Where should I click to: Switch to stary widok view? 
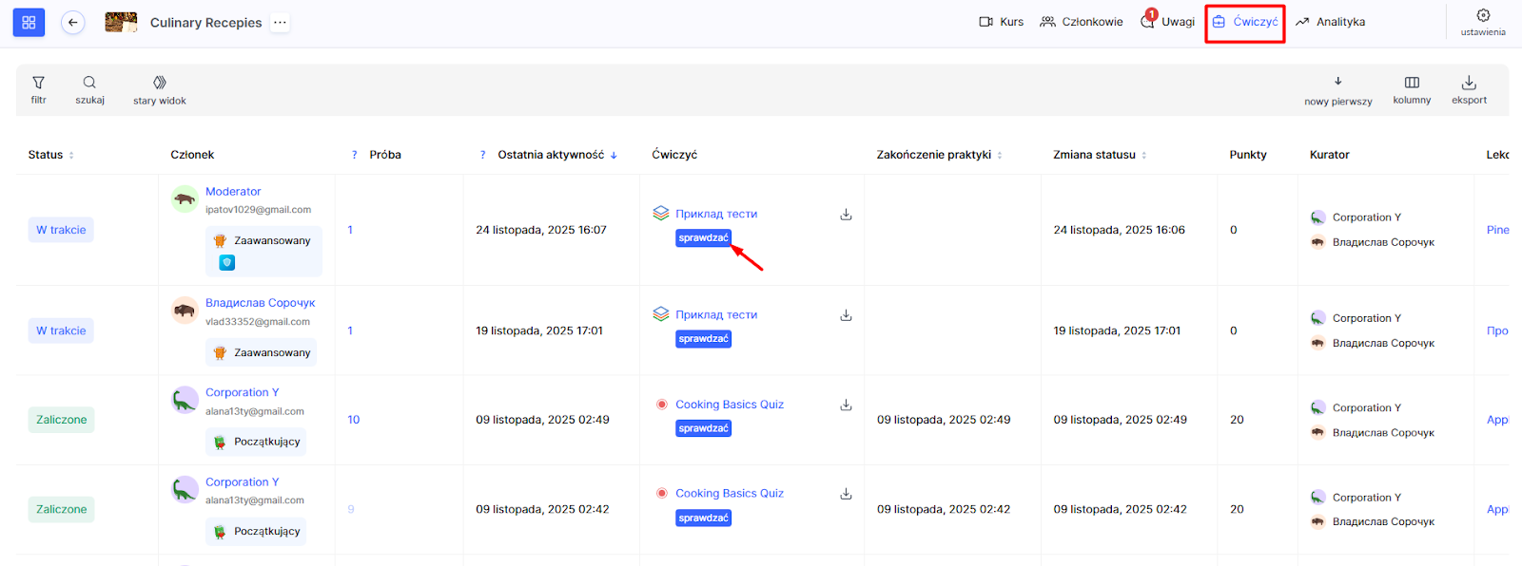[159, 84]
